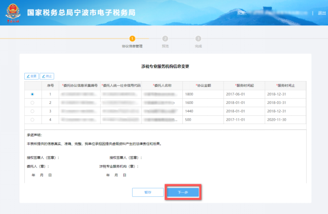
Task: Click the 承诺声明 heading text
Action: (x=34, y=135)
